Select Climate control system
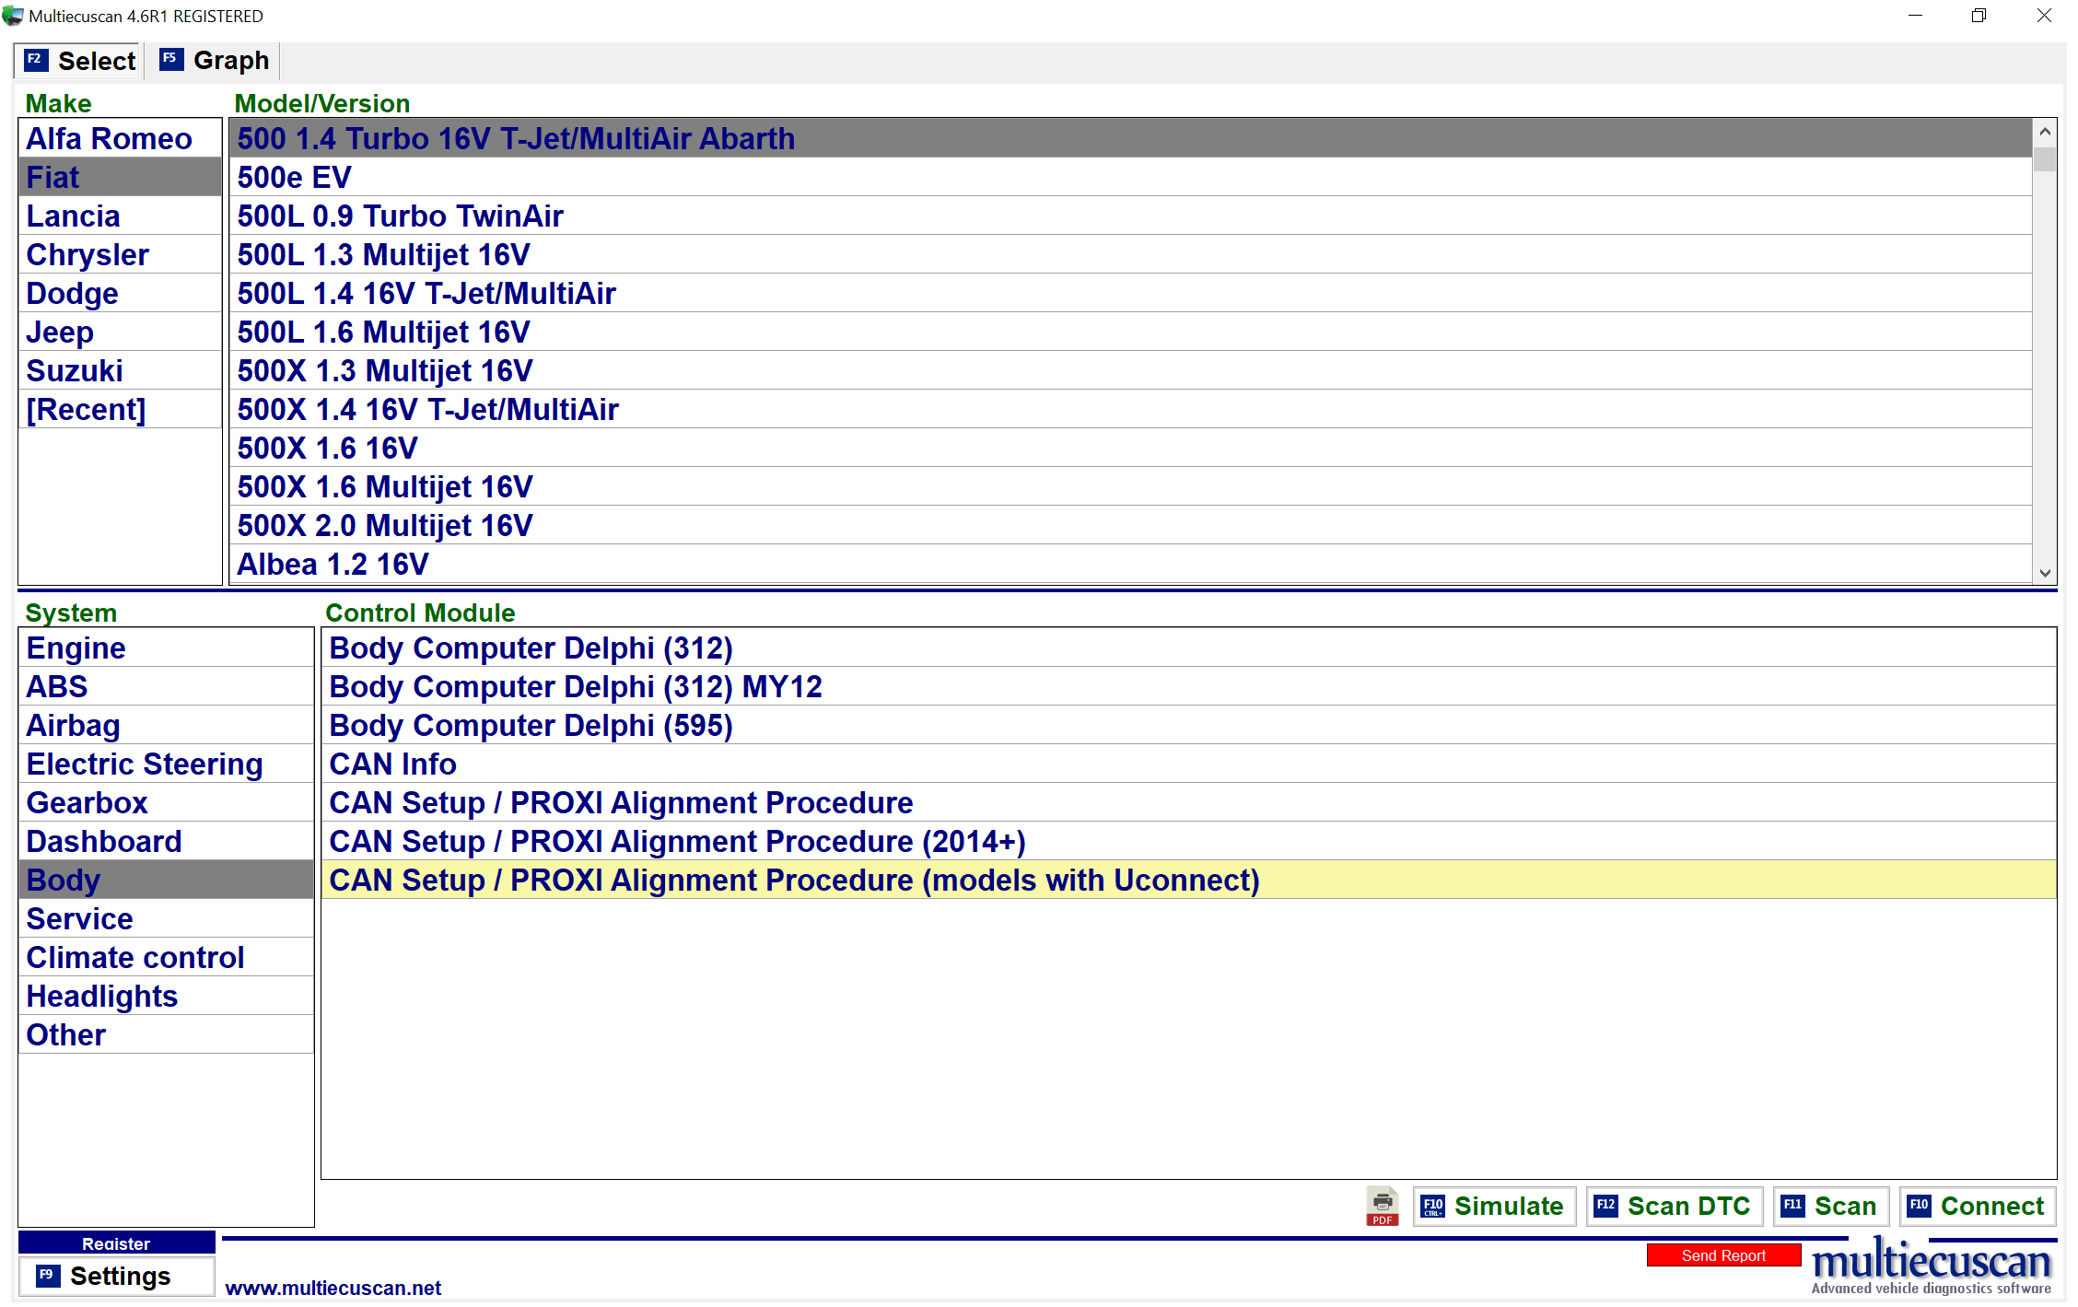 166,957
